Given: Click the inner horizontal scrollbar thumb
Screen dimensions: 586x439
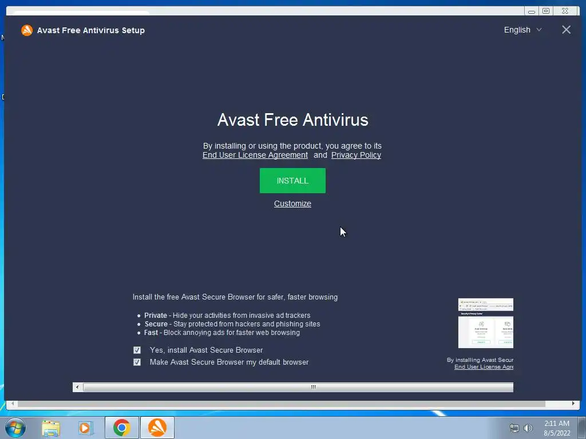Looking at the screenshot, I should coord(298,387).
